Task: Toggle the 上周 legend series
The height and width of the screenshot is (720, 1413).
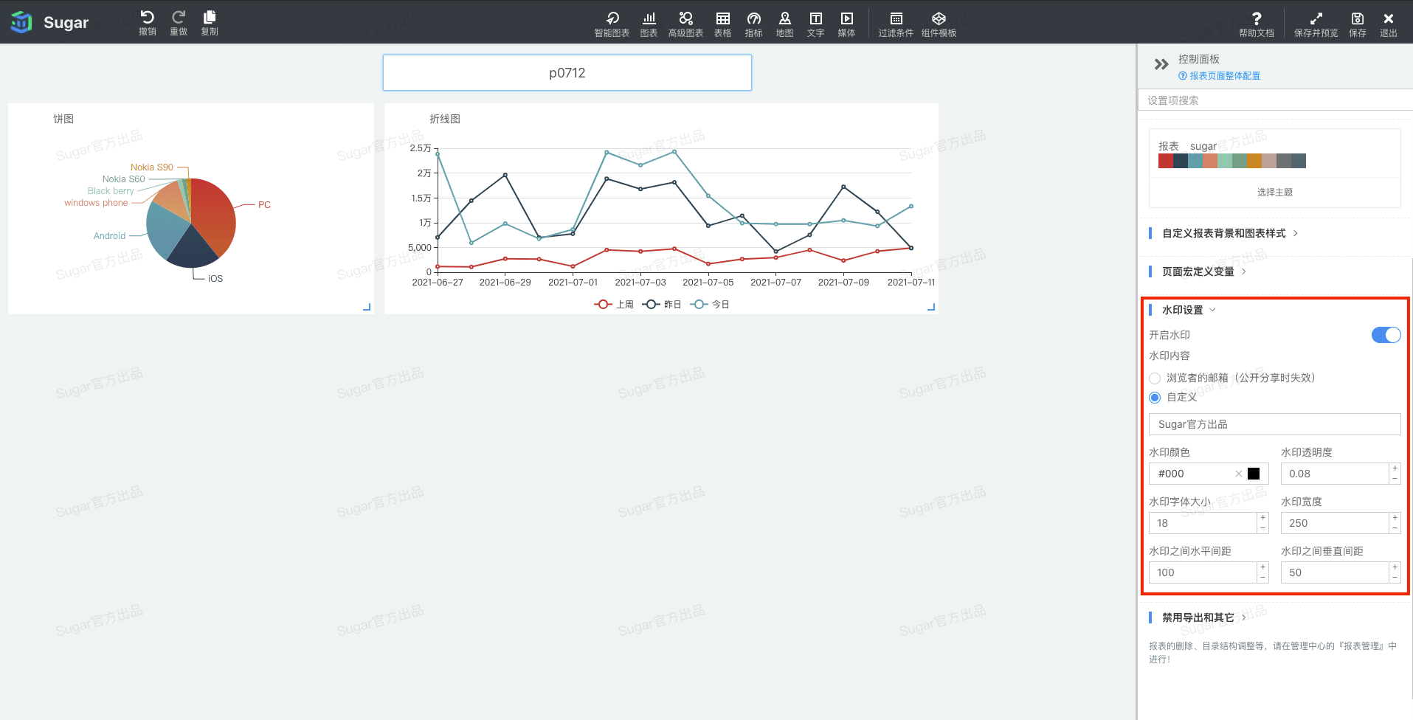Action: [614, 304]
